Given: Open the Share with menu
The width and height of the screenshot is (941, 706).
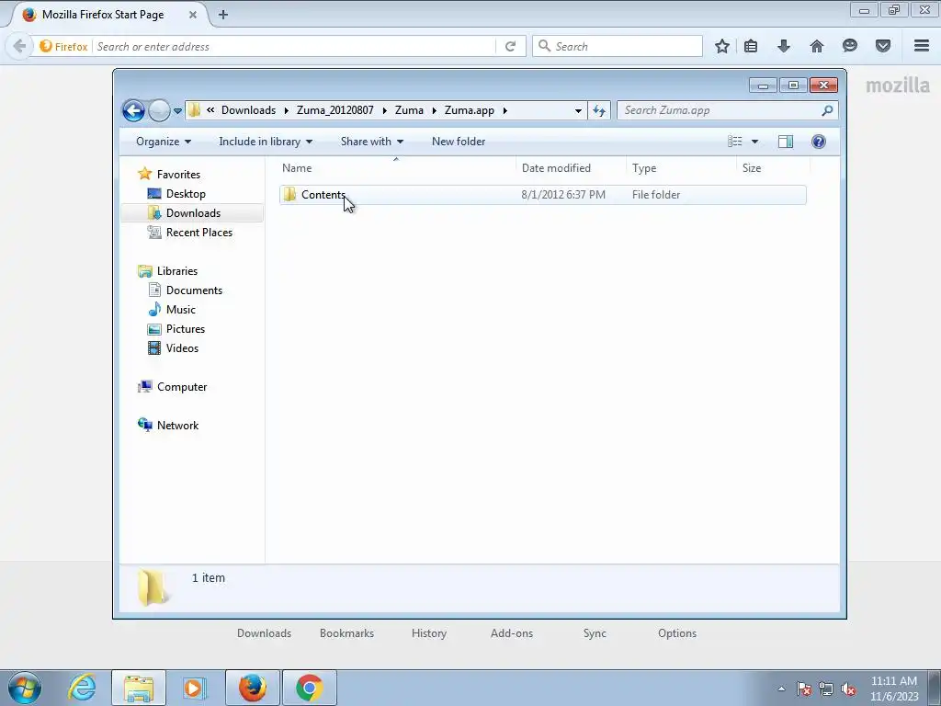Looking at the screenshot, I should 371,142.
